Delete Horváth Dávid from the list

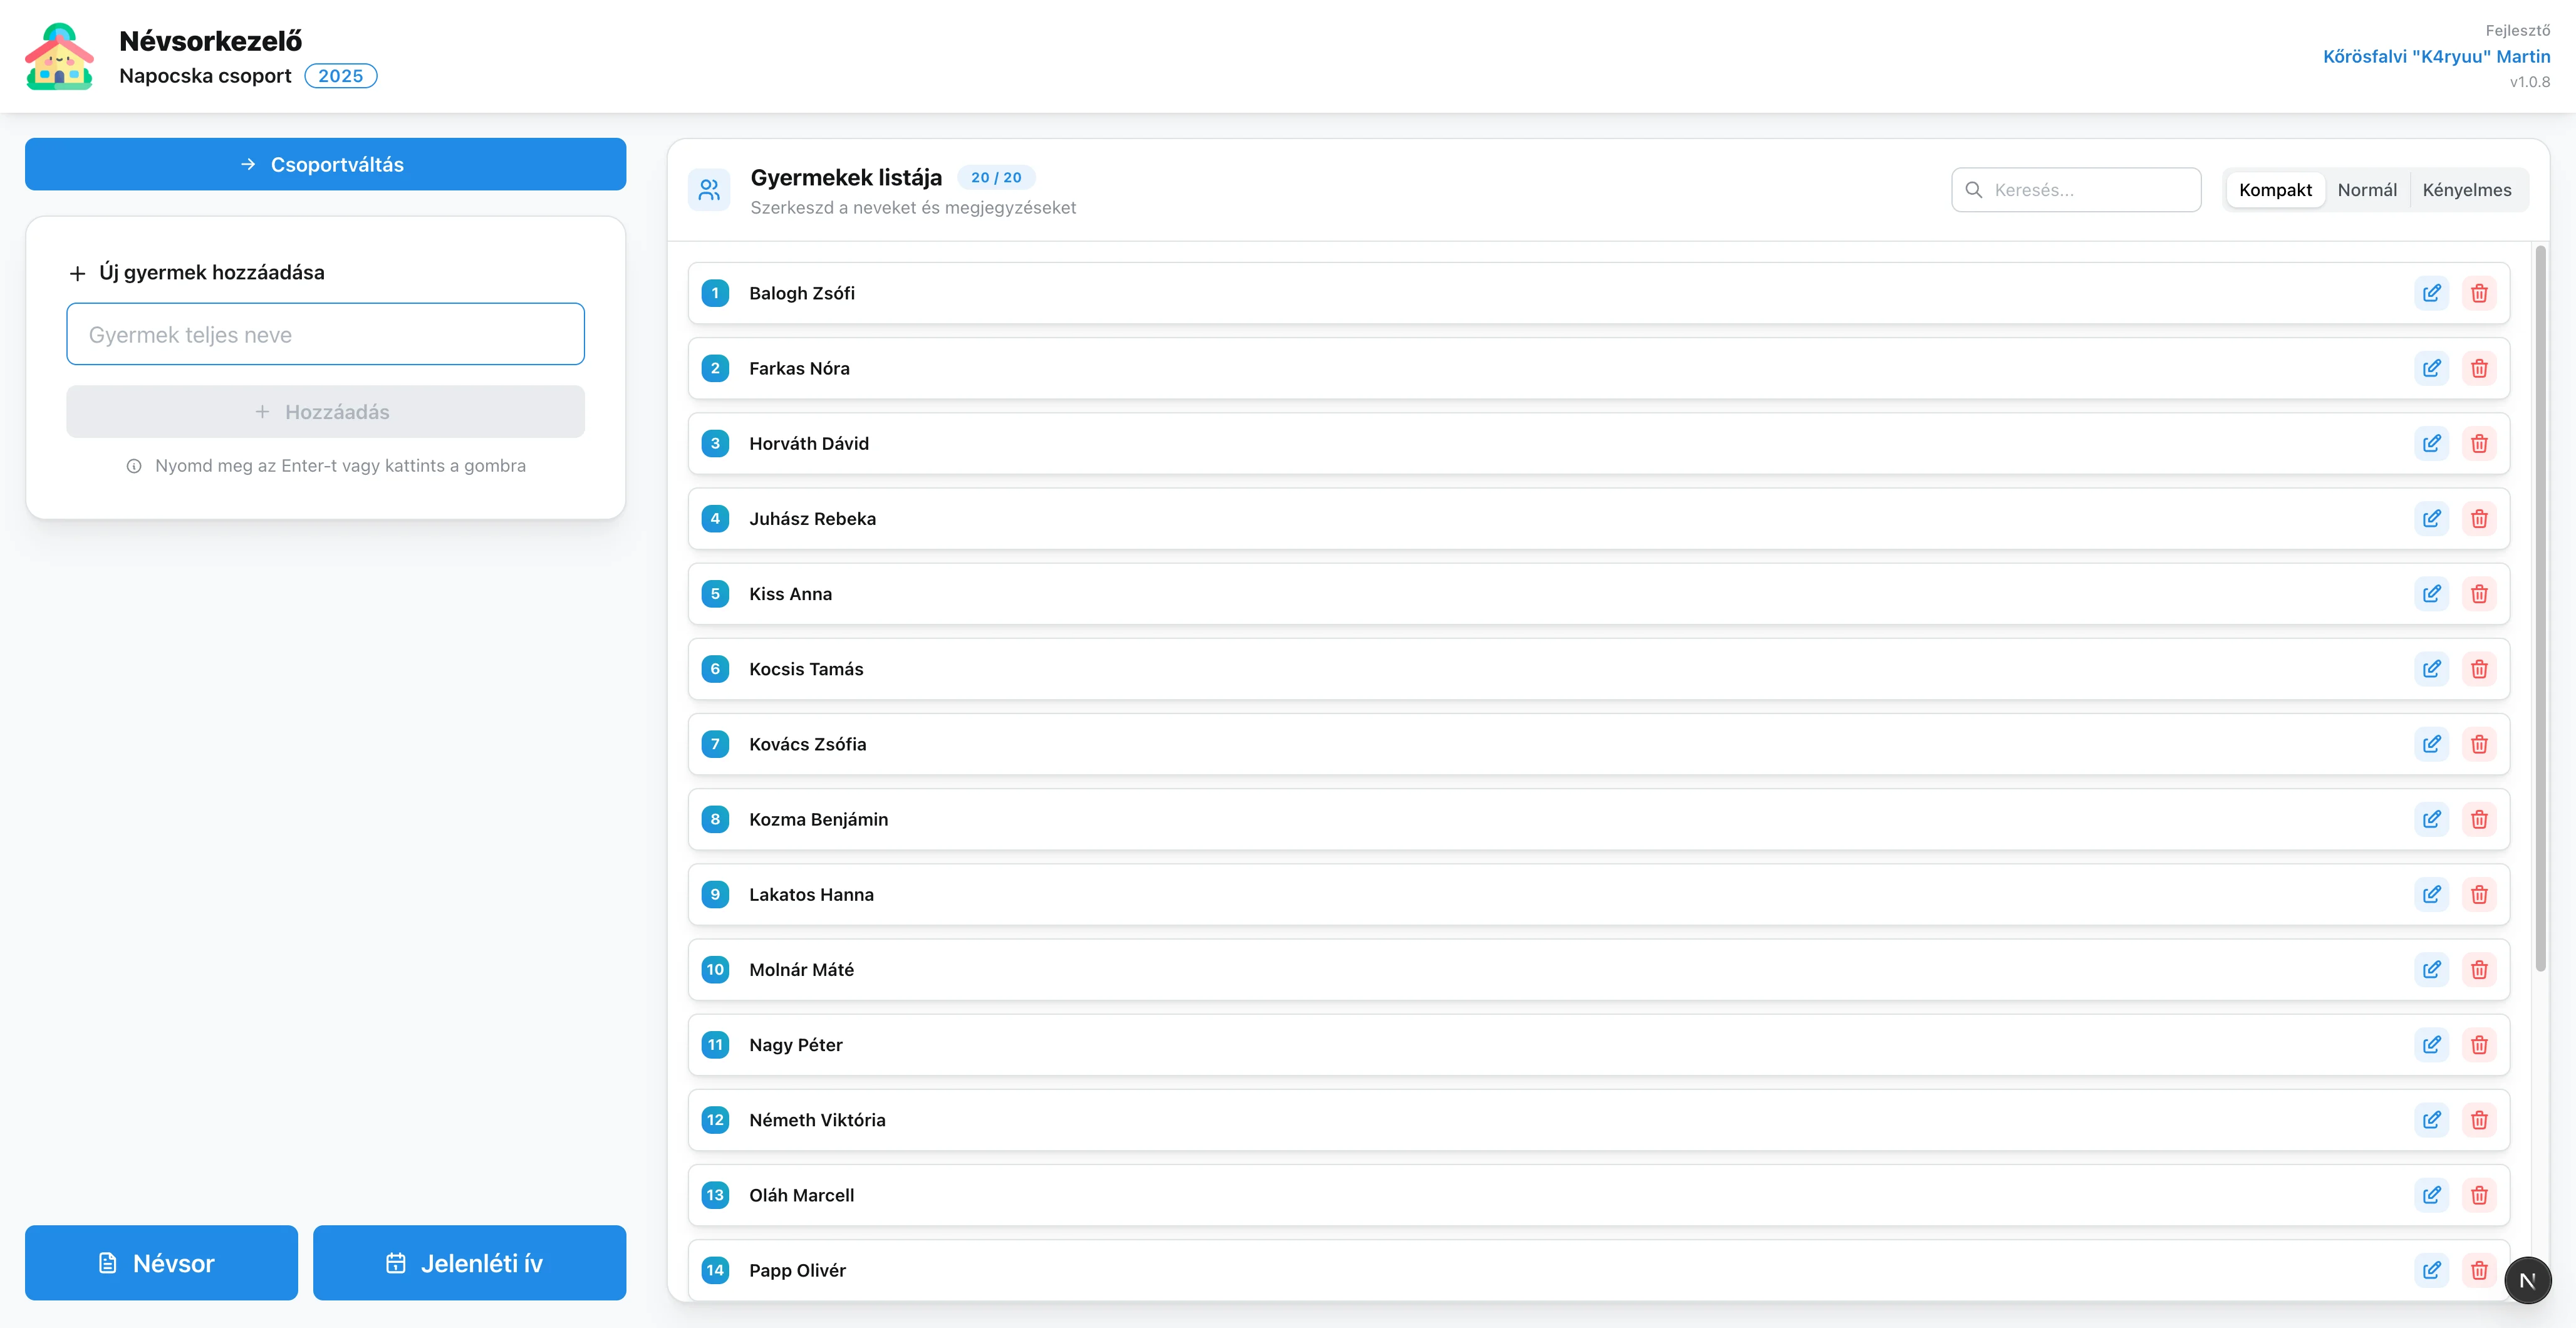[2479, 443]
